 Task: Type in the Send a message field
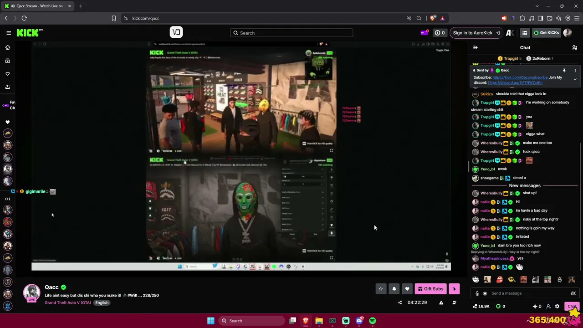[x=525, y=293]
